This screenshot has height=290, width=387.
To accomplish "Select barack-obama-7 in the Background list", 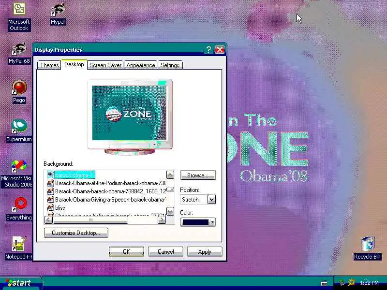I will click(x=74, y=175).
